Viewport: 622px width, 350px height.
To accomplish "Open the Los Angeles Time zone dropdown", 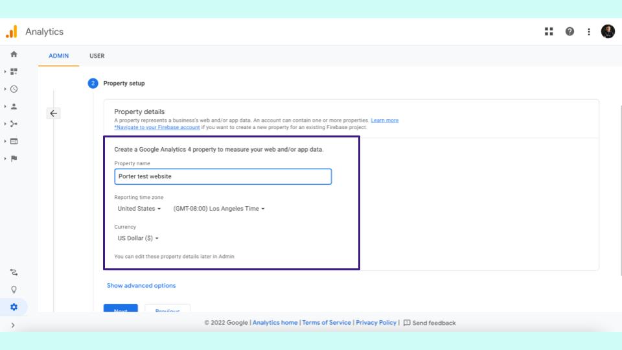I will 218,208.
